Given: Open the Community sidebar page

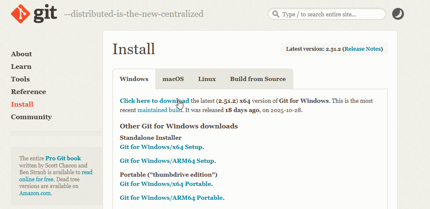Looking at the screenshot, I should (x=31, y=117).
